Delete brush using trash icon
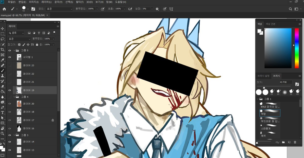Screen dimensions: 304x158 [295, 142]
